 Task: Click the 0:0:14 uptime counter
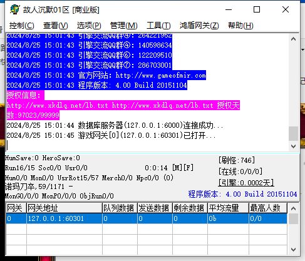156,168
